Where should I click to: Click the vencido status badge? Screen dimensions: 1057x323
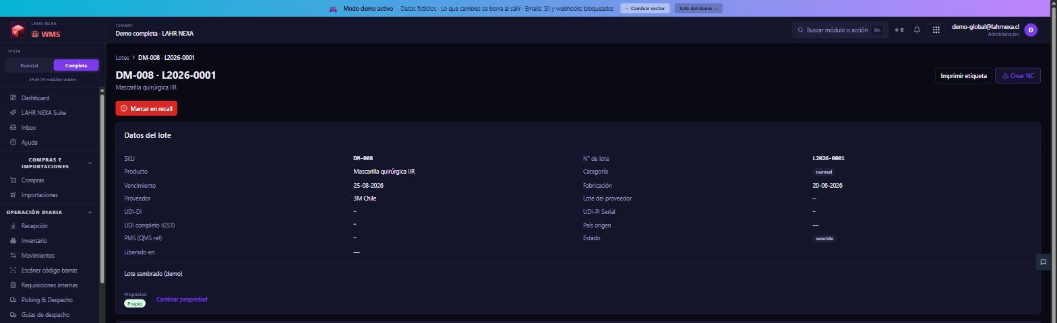click(x=824, y=239)
